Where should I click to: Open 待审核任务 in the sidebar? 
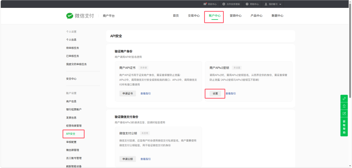tap(73, 48)
